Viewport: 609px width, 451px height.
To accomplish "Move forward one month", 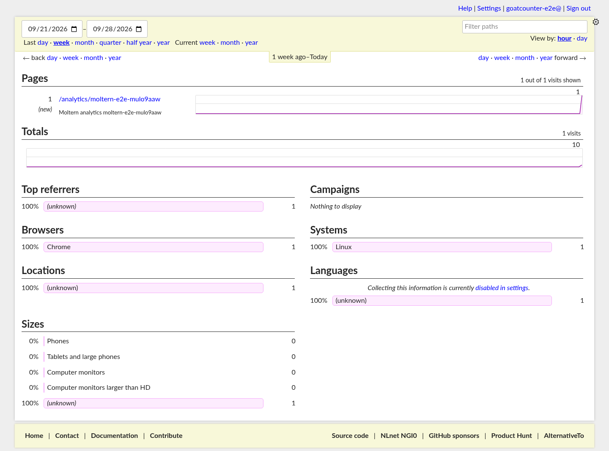I will tap(525, 58).
